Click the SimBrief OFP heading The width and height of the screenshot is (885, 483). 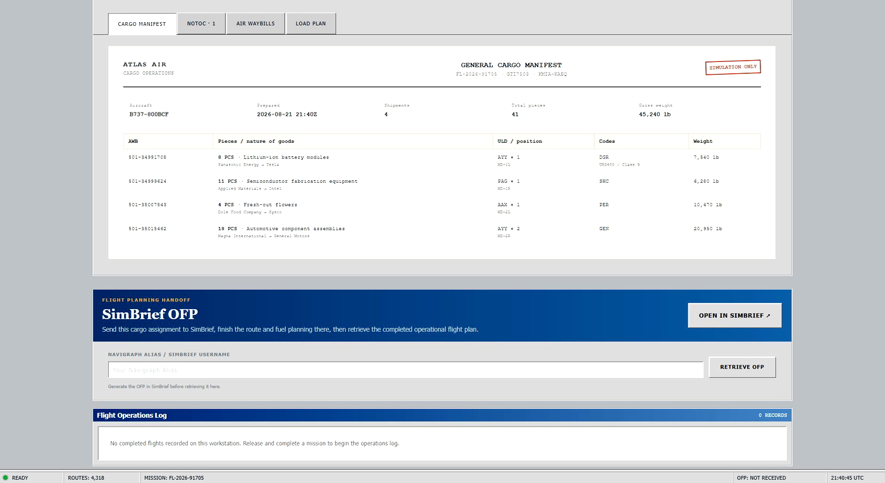(150, 314)
